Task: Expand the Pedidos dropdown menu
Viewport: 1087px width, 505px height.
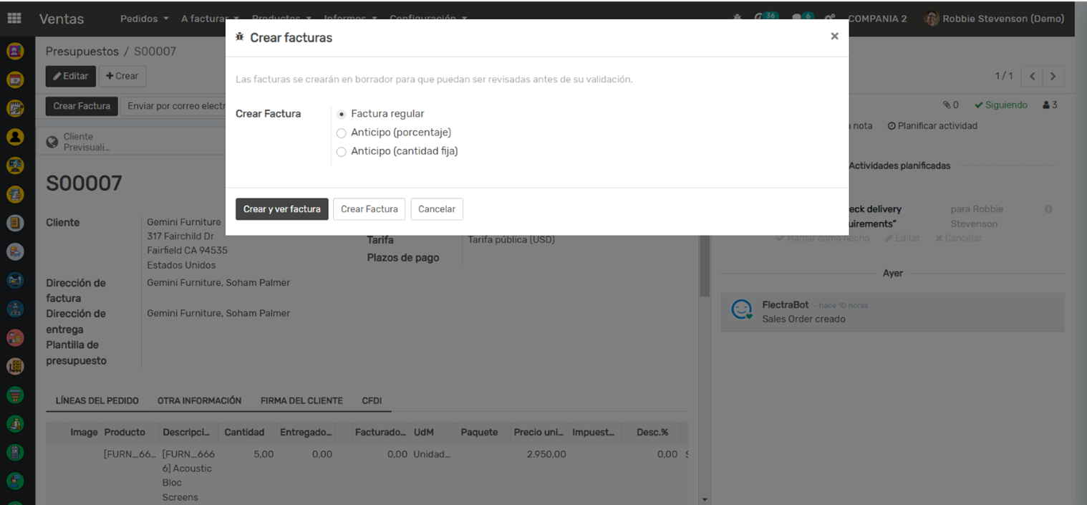Action: [x=144, y=19]
